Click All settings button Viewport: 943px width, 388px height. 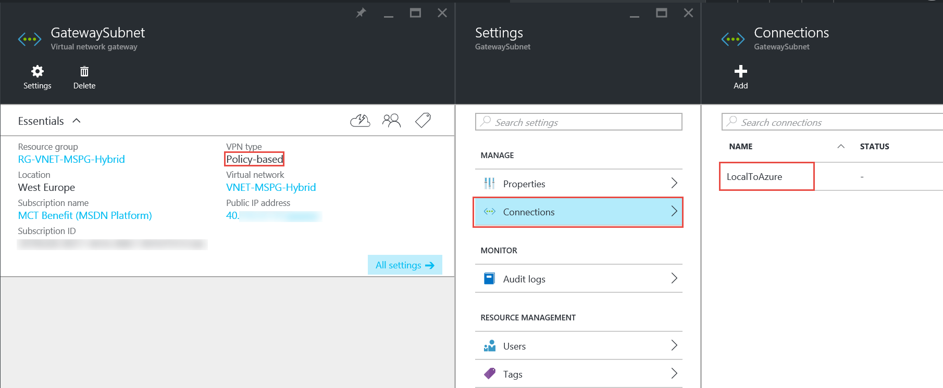(x=405, y=265)
